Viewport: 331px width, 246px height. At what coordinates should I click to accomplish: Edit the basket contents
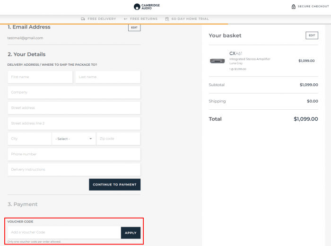click(312, 35)
